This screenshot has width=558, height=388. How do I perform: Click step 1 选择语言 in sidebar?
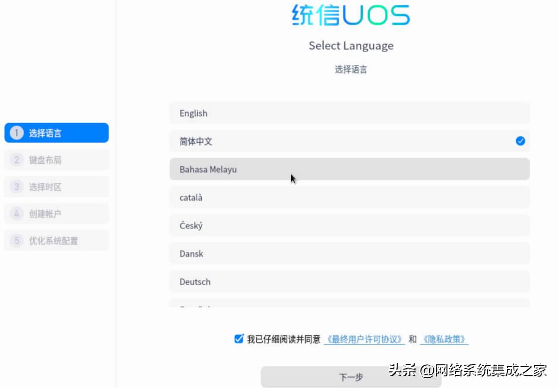click(56, 132)
